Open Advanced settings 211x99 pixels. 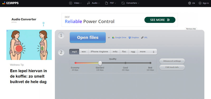172,61
